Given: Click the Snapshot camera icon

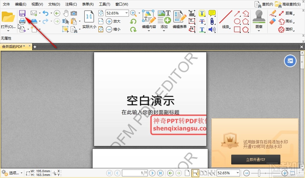Looking at the screenshot, I should (x=74, y=13).
